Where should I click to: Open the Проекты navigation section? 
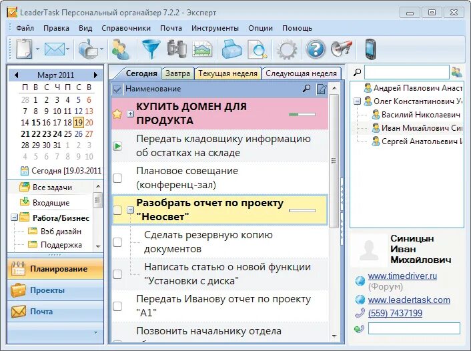[x=55, y=290]
